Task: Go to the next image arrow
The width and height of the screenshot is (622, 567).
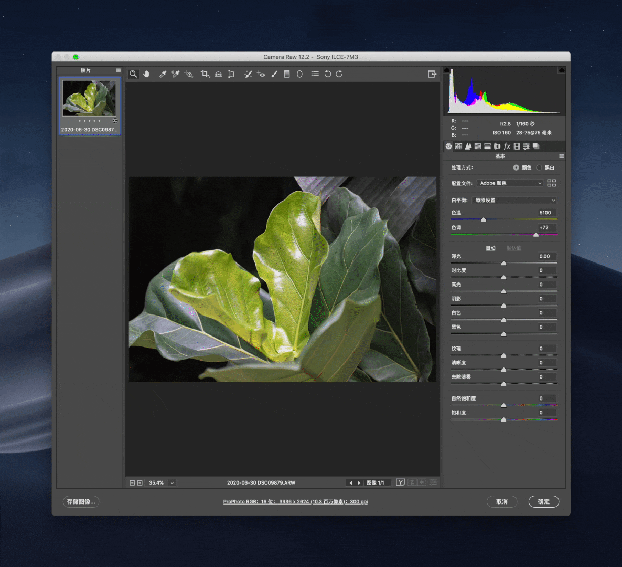Action: [x=359, y=483]
